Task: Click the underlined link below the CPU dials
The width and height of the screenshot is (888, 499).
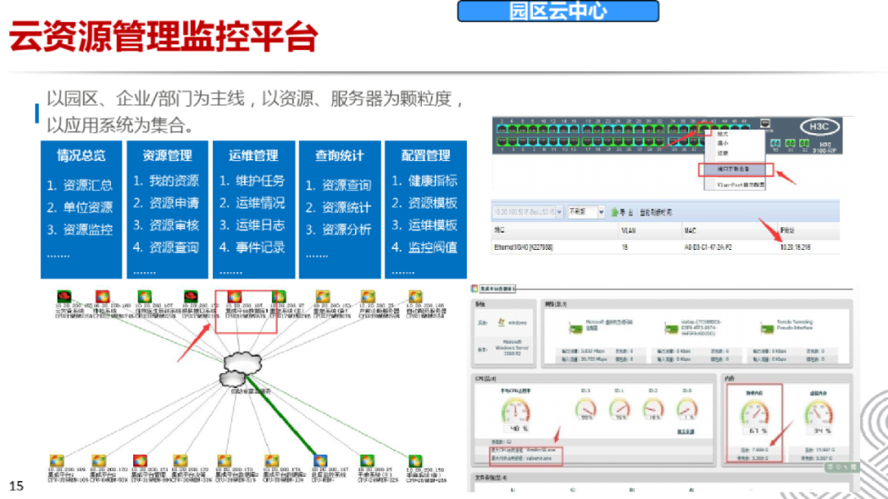Action: pos(688,430)
